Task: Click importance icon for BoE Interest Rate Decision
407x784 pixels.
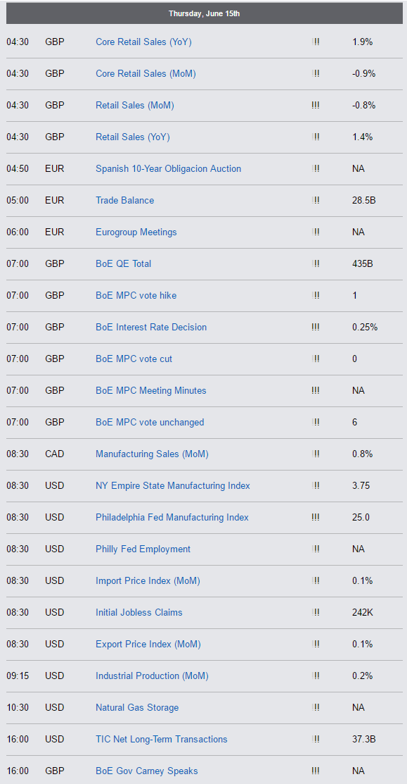Action: 316,327
